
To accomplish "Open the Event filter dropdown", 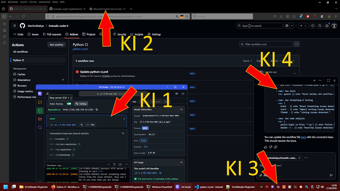I will point(246,61).
